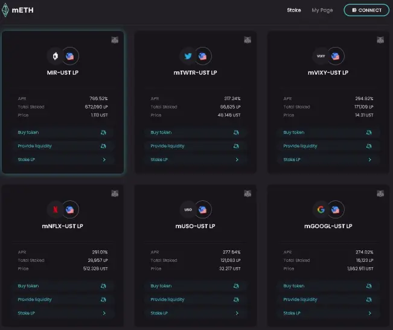Click MetaMask fox icon on mNFLX-UST LP card
The height and width of the screenshot is (330, 393).
[115, 193]
